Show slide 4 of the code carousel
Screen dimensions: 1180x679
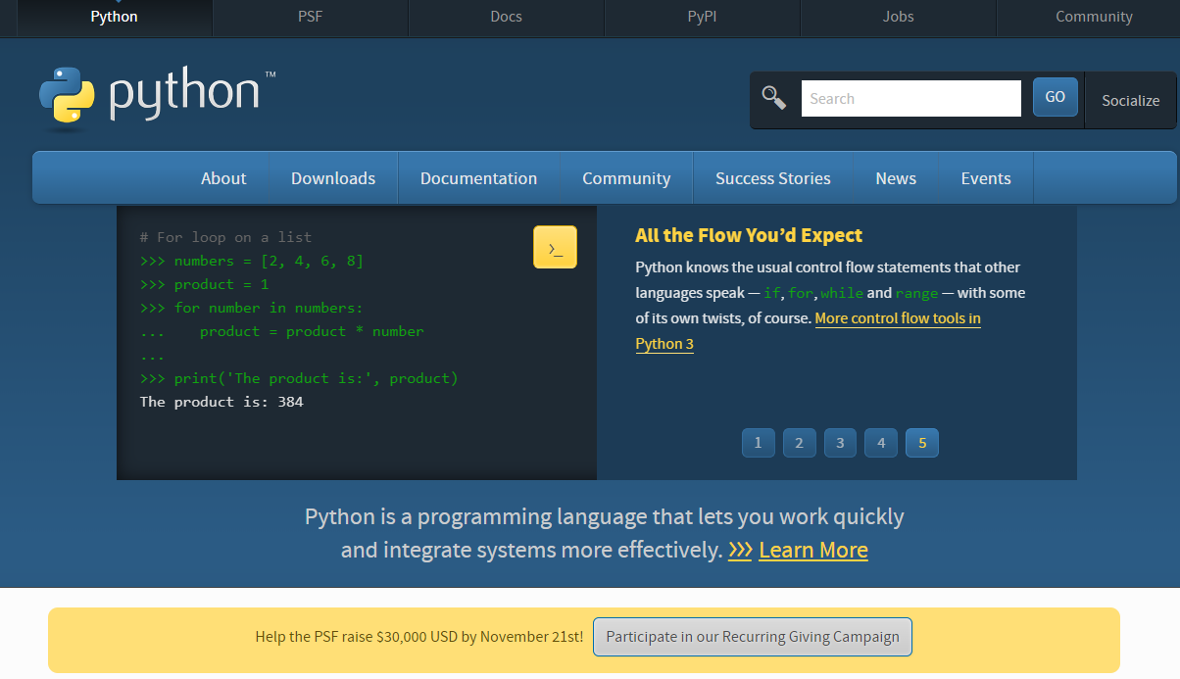[x=881, y=443]
